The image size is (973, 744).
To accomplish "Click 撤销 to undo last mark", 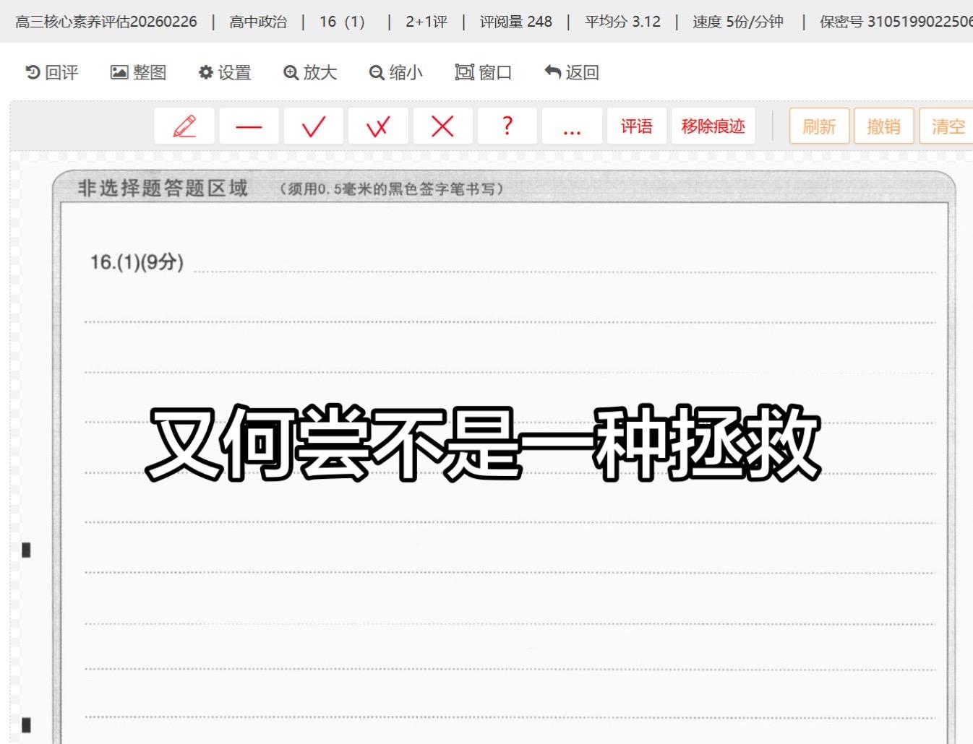I will point(883,125).
